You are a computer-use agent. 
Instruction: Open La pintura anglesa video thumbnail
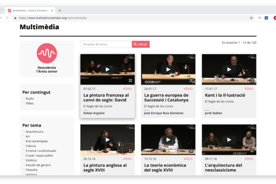tap(107, 140)
